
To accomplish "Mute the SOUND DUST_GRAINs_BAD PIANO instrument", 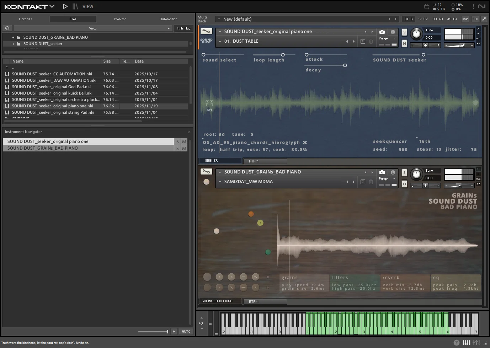I will click(x=404, y=184).
